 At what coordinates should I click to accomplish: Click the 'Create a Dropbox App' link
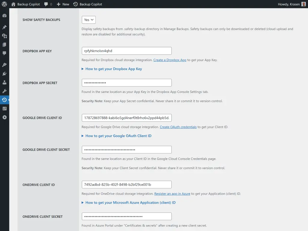tap(170, 60)
